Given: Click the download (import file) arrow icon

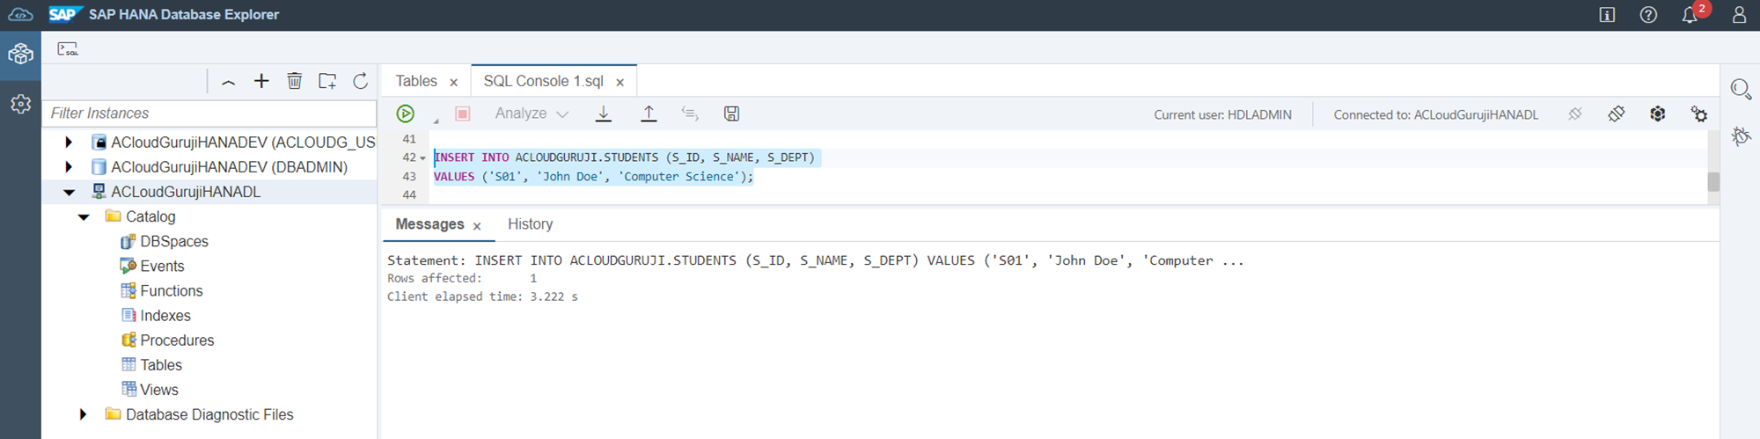Looking at the screenshot, I should coord(604,113).
